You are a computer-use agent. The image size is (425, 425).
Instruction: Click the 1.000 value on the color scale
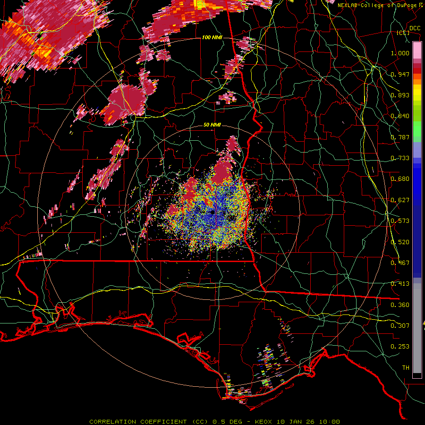[x=400, y=53]
